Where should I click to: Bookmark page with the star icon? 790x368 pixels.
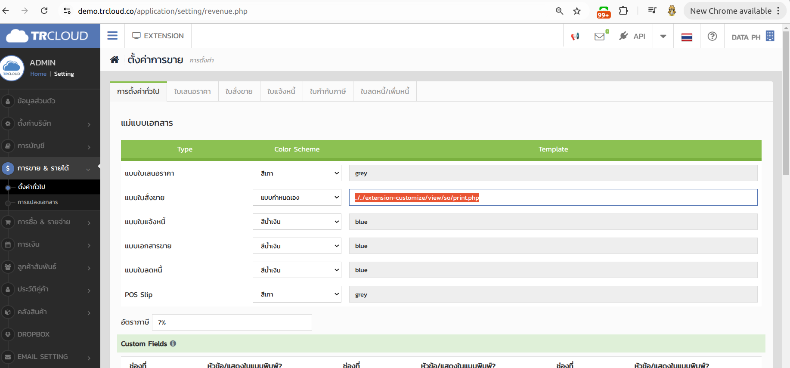point(577,11)
